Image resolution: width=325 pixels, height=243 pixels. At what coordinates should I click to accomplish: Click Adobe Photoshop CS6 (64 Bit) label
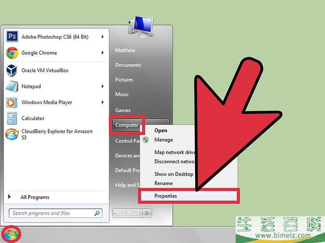click(55, 37)
